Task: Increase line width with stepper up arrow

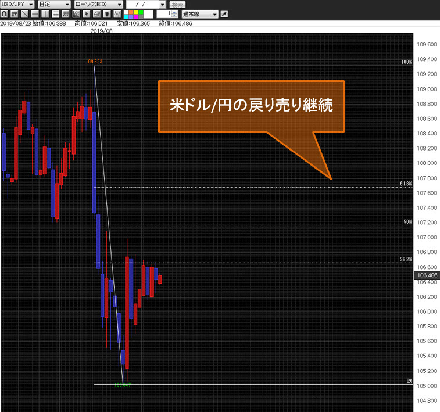Action: [174, 12]
